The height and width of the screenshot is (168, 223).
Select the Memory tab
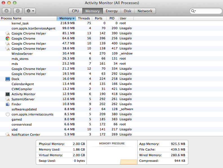[92, 11]
